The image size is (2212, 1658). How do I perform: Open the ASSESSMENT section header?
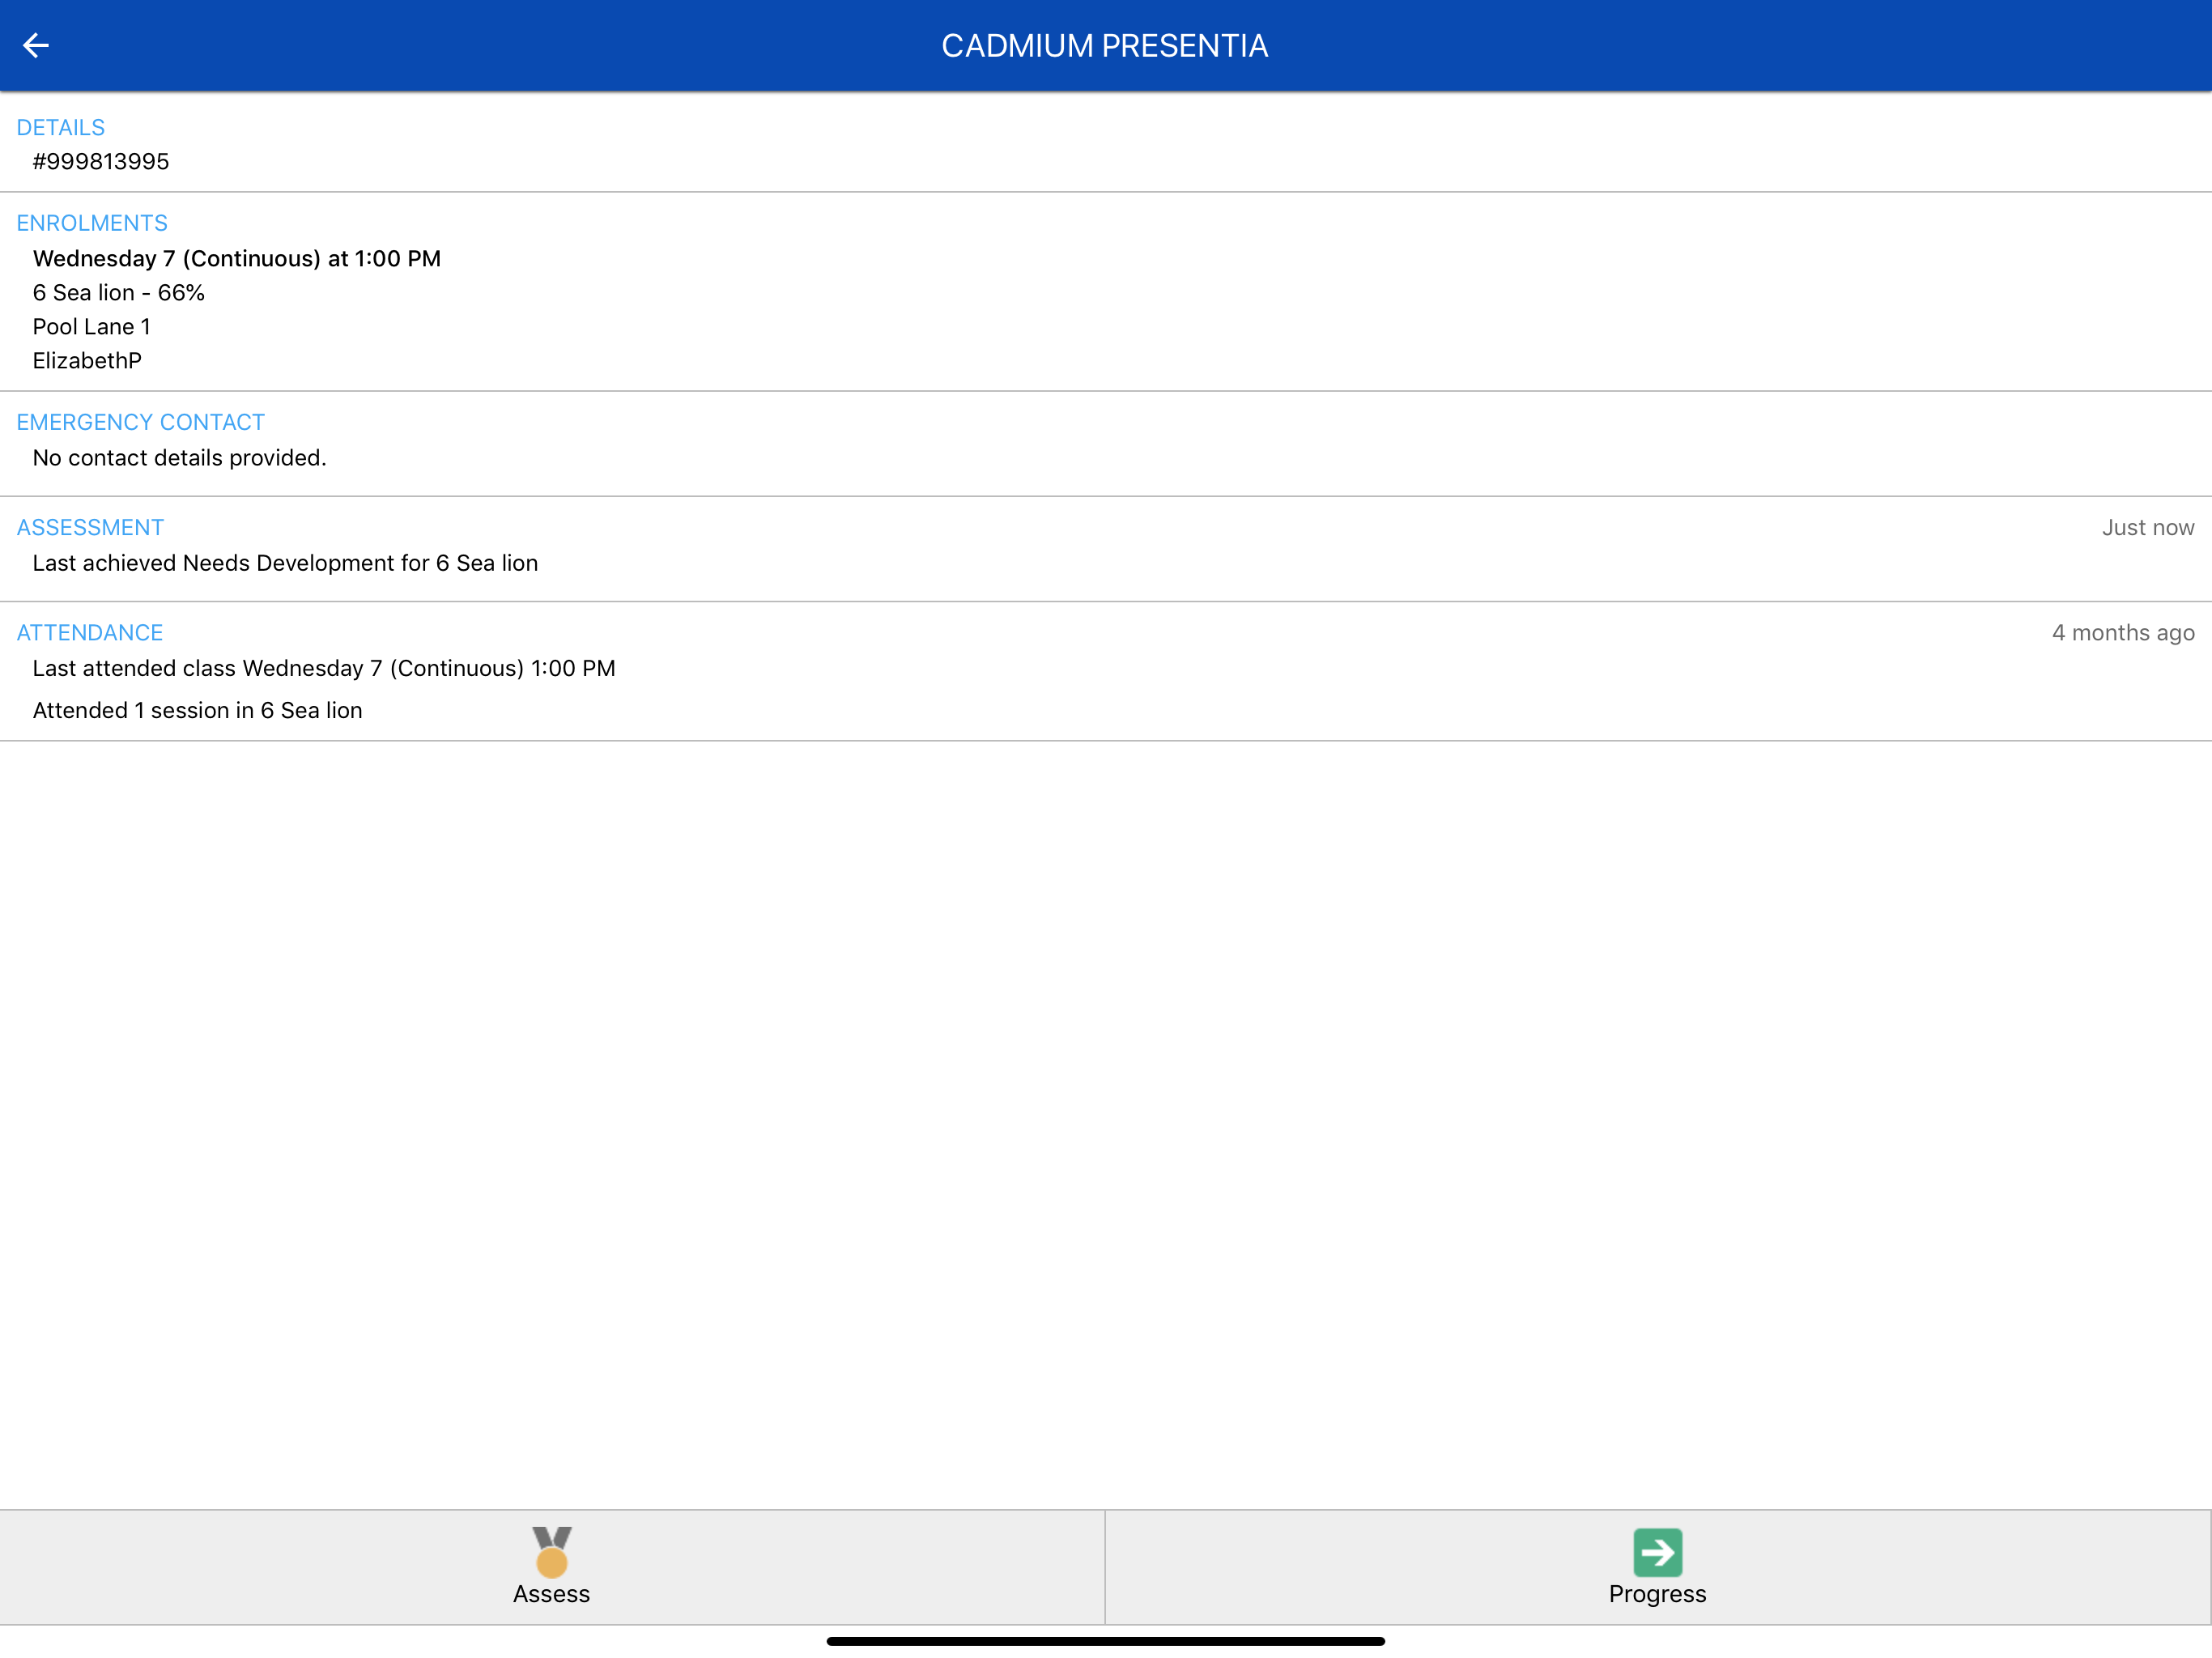[x=90, y=527]
